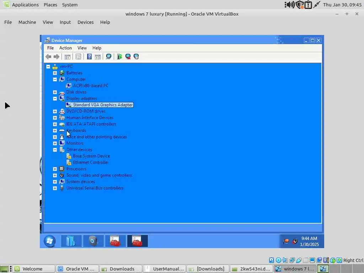Select Ethernet Controller entry

tap(91, 162)
